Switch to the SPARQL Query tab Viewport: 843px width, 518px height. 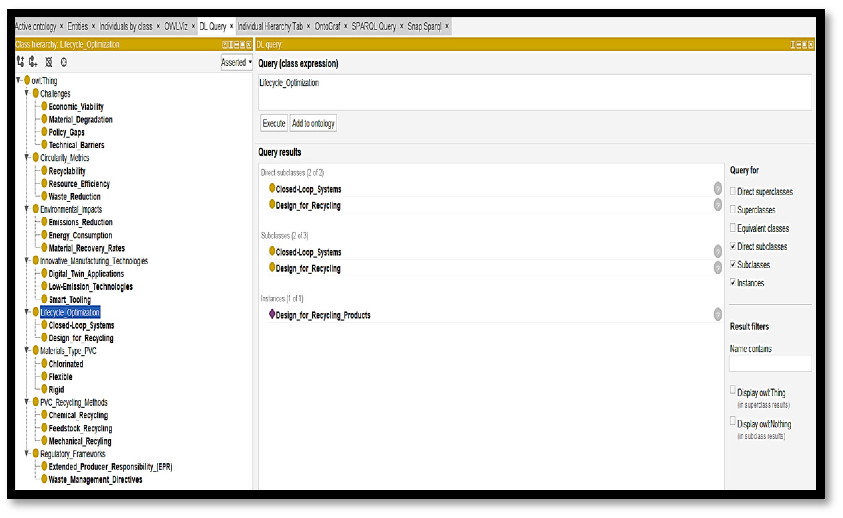click(x=373, y=26)
